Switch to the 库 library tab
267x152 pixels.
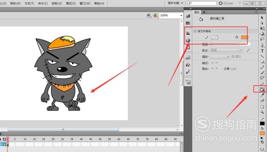tap(204, 12)
